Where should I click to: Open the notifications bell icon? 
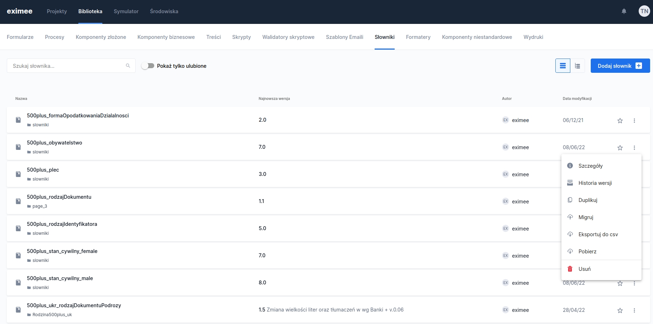point(624,11)
